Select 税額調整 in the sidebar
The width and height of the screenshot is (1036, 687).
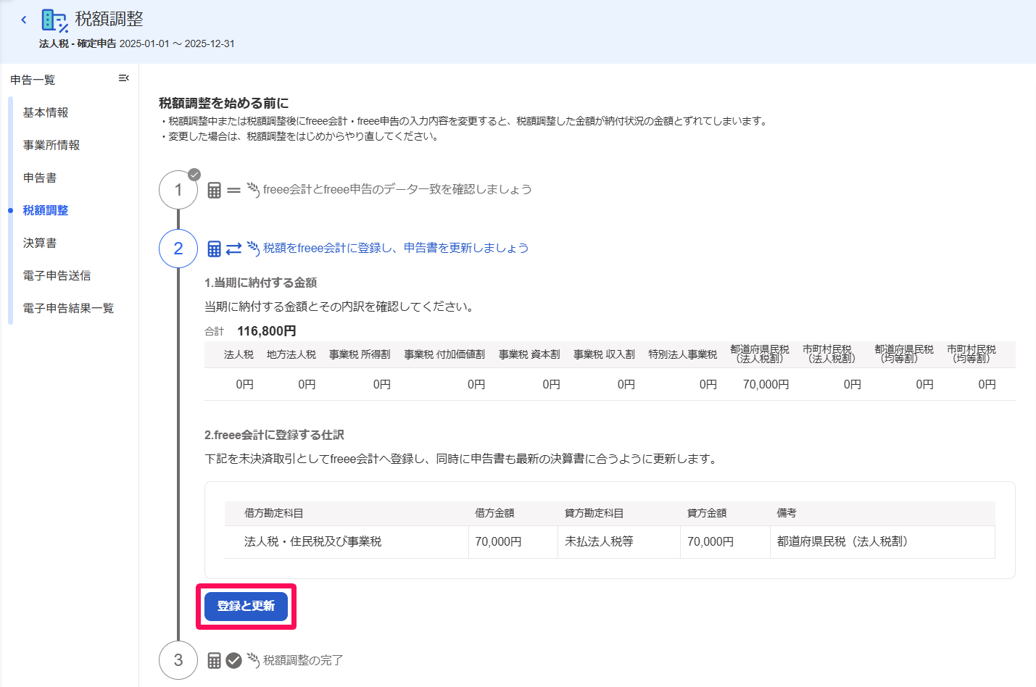pos(46,210)
